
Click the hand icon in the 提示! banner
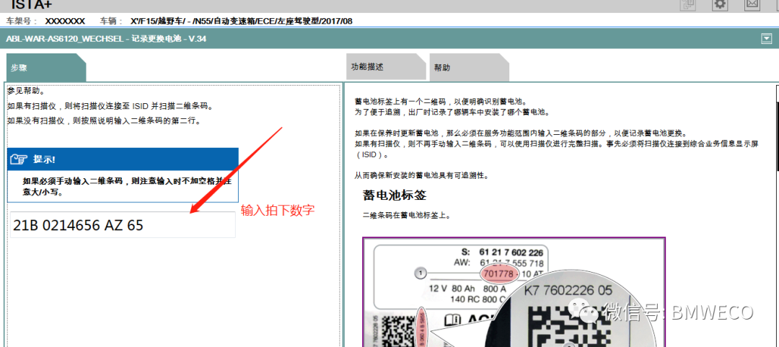pos(20,159)
